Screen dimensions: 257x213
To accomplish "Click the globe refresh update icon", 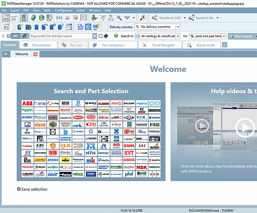I will pos(34,18).
